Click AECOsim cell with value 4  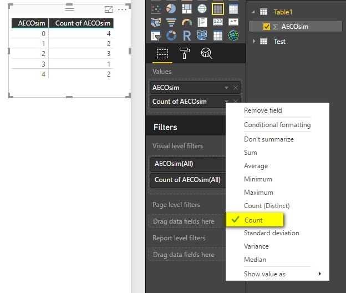tap(30, 74)
